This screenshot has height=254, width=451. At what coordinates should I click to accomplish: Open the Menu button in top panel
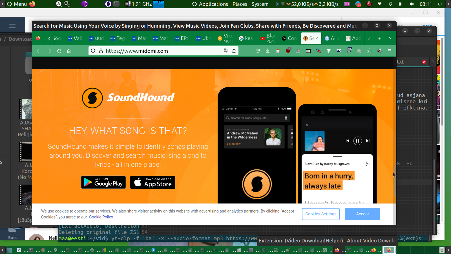tap(17, 4)
